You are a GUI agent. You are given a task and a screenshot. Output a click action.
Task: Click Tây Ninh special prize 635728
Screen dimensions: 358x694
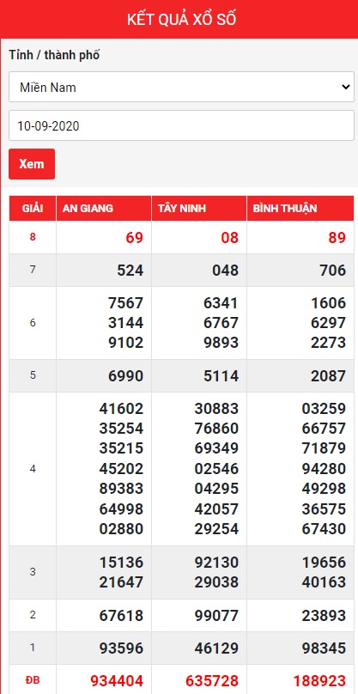tap(212, 680)
